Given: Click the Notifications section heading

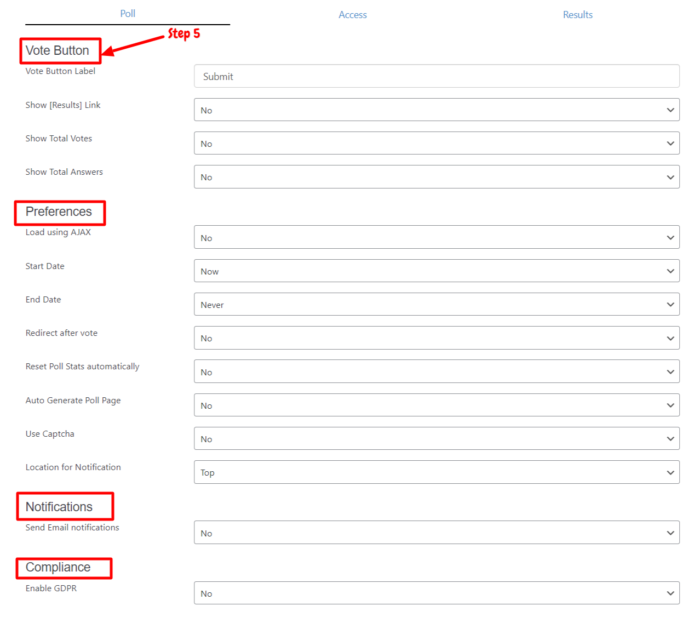Looking at the screenshot, I should (59, 507).
